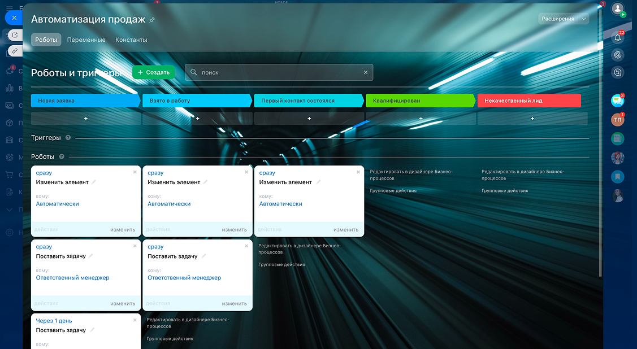Image resolution: width=637 pixels, height=349 pixels.
Task: Click Ответственный менеджер in Новая заявка card
Action: click(x=73, y=278)
